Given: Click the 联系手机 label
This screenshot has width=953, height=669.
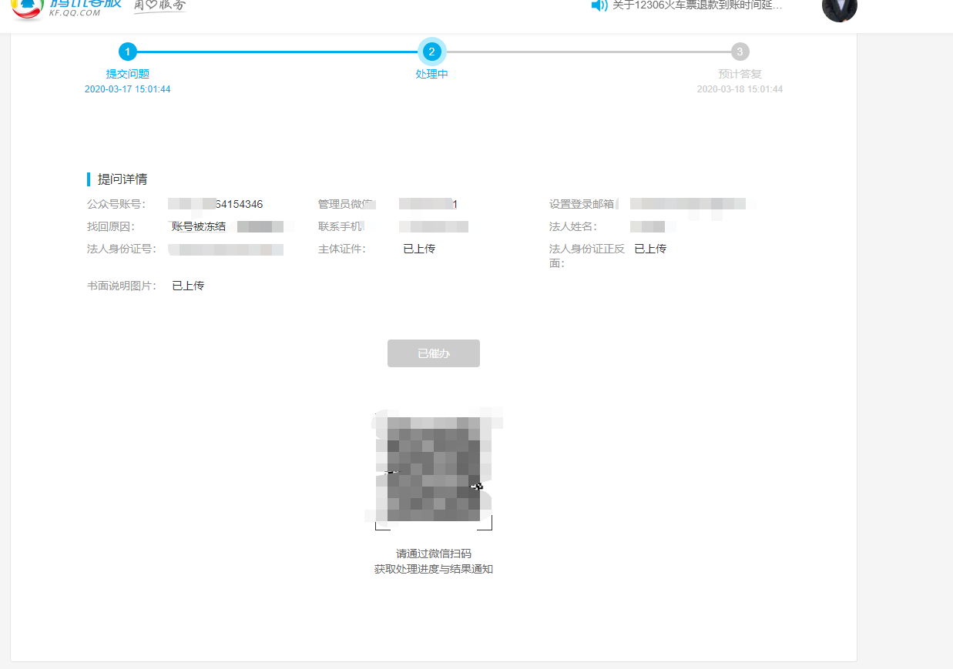Looking at the screenshot, I should (x=341, y=226).
